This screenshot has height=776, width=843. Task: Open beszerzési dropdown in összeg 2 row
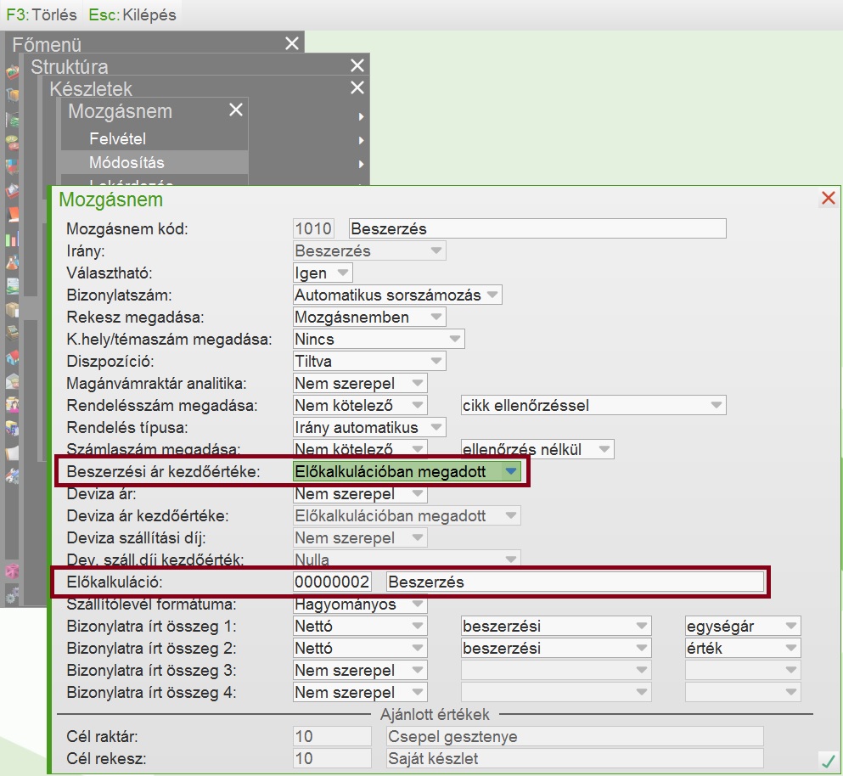556,648
